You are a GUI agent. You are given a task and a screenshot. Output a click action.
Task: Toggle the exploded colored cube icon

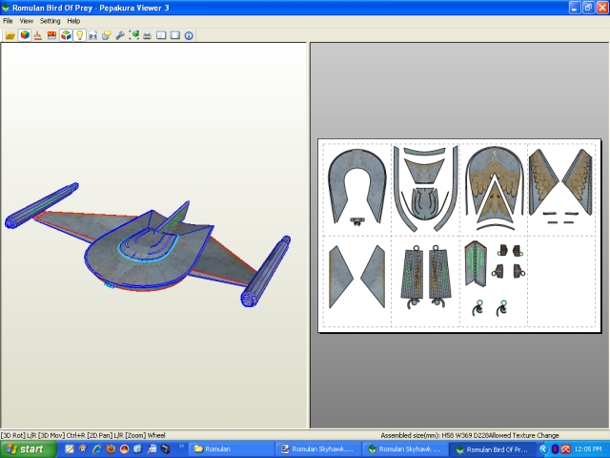(x=66, y=35)
